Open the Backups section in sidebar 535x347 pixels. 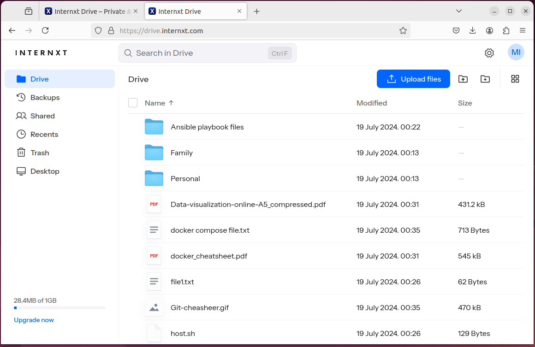click(x=44, y=97)
